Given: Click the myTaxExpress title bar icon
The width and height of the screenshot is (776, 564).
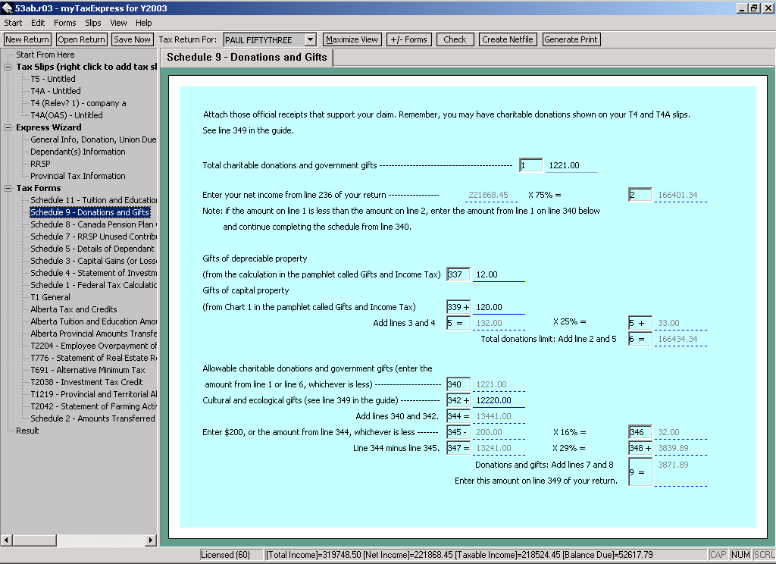Looking at the screenshot, I should pyautogui.click(x=7, y=8).
